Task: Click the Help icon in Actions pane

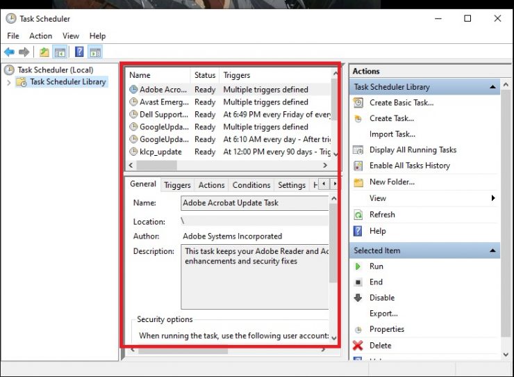Action: [358, 231]
